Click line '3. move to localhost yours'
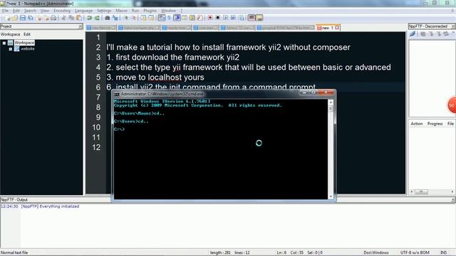This screenshot has width=456, height=256. (x=155, y=78)
